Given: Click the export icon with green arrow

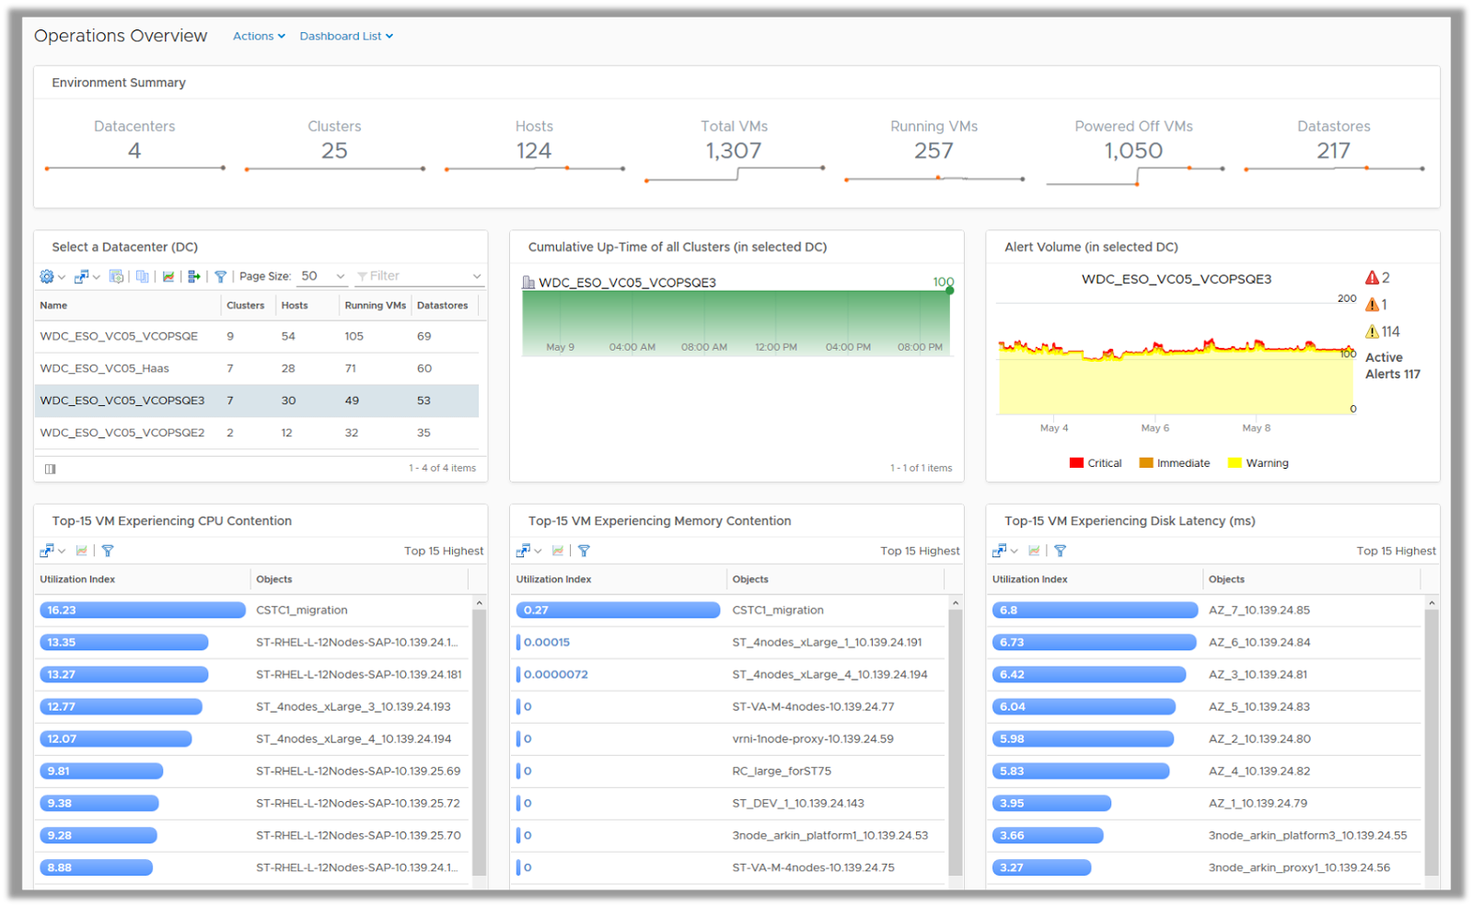Looking at the screenshot, I should pos(193,276).
